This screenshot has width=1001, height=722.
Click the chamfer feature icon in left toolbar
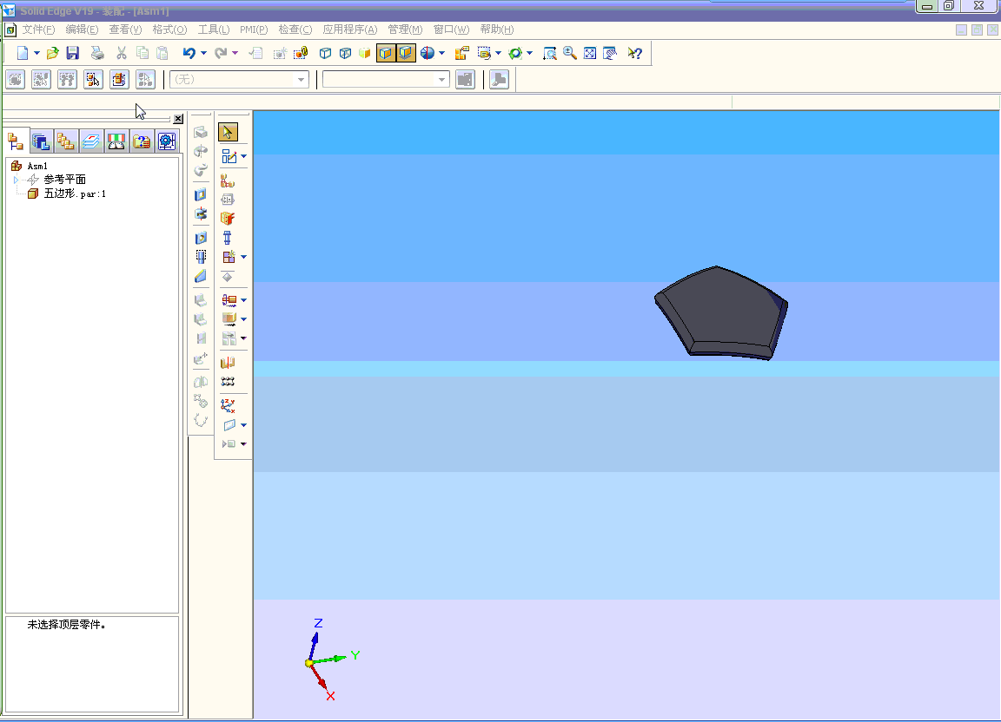click(201, 276)
